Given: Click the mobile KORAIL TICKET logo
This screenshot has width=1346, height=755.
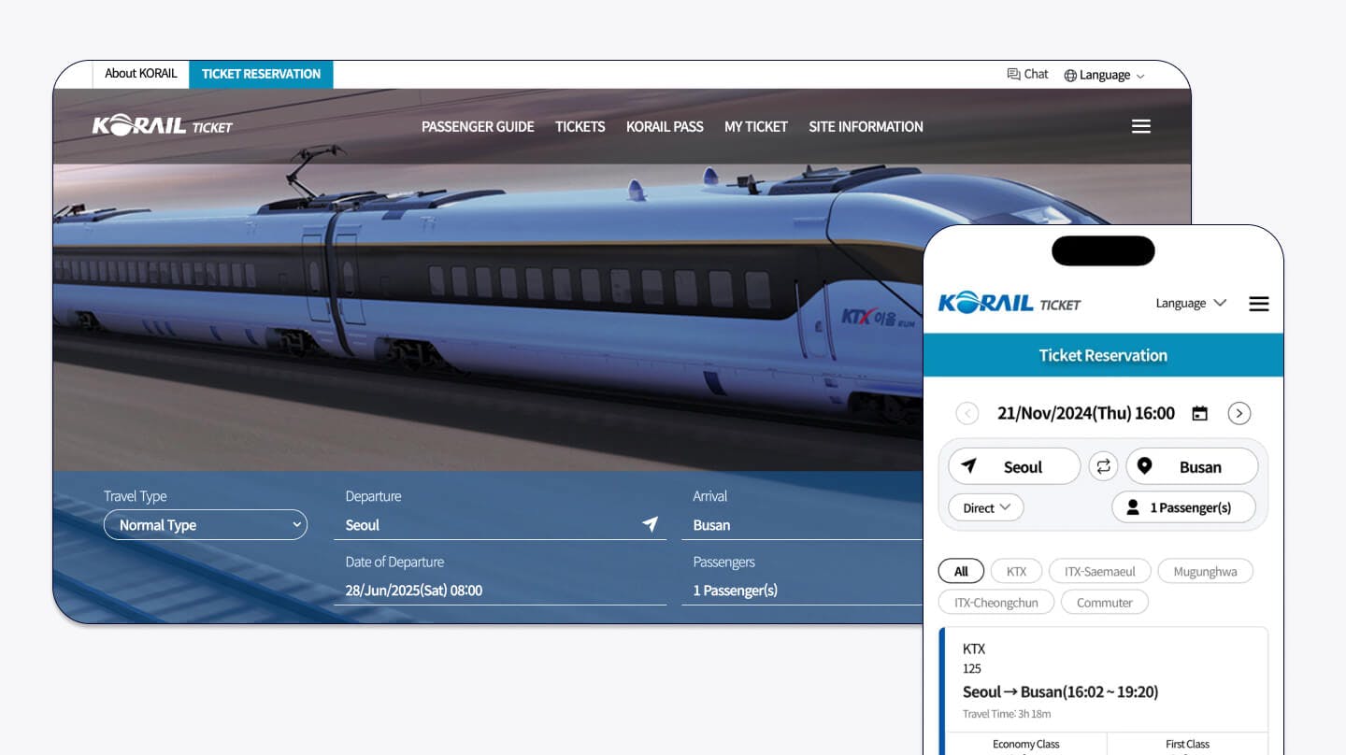Looking at the screenshot, I should coord(1009,303).
